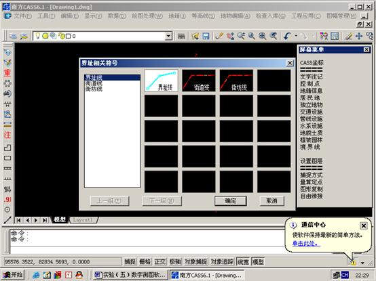The image size is (376, 281).
Task: Click the circle tool in left toolbar
Action: pyautogui.click(x=7, y=210)
